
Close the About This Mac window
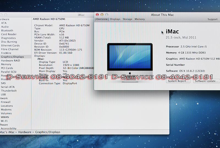(97, 15)
